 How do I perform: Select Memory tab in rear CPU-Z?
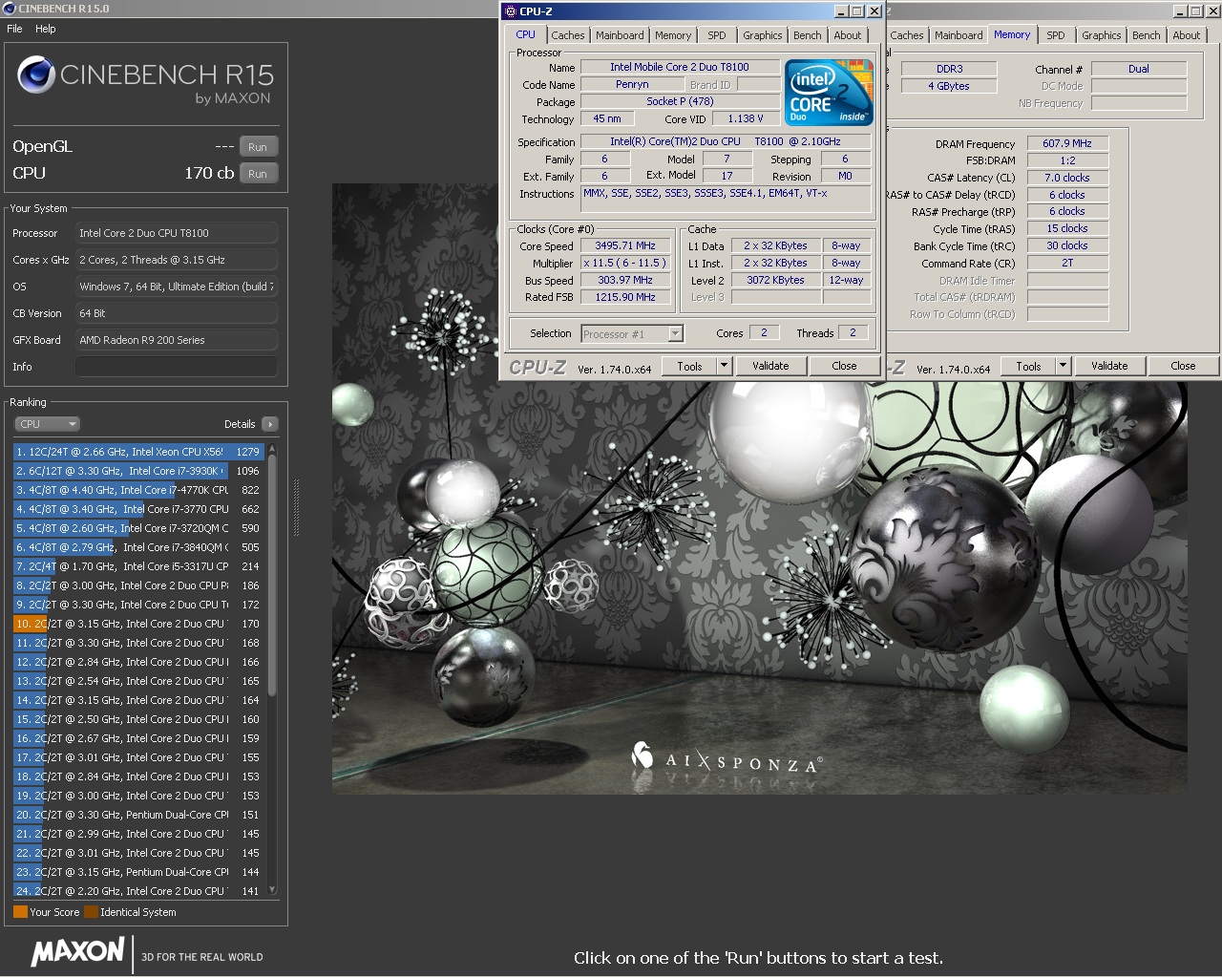1012,34
